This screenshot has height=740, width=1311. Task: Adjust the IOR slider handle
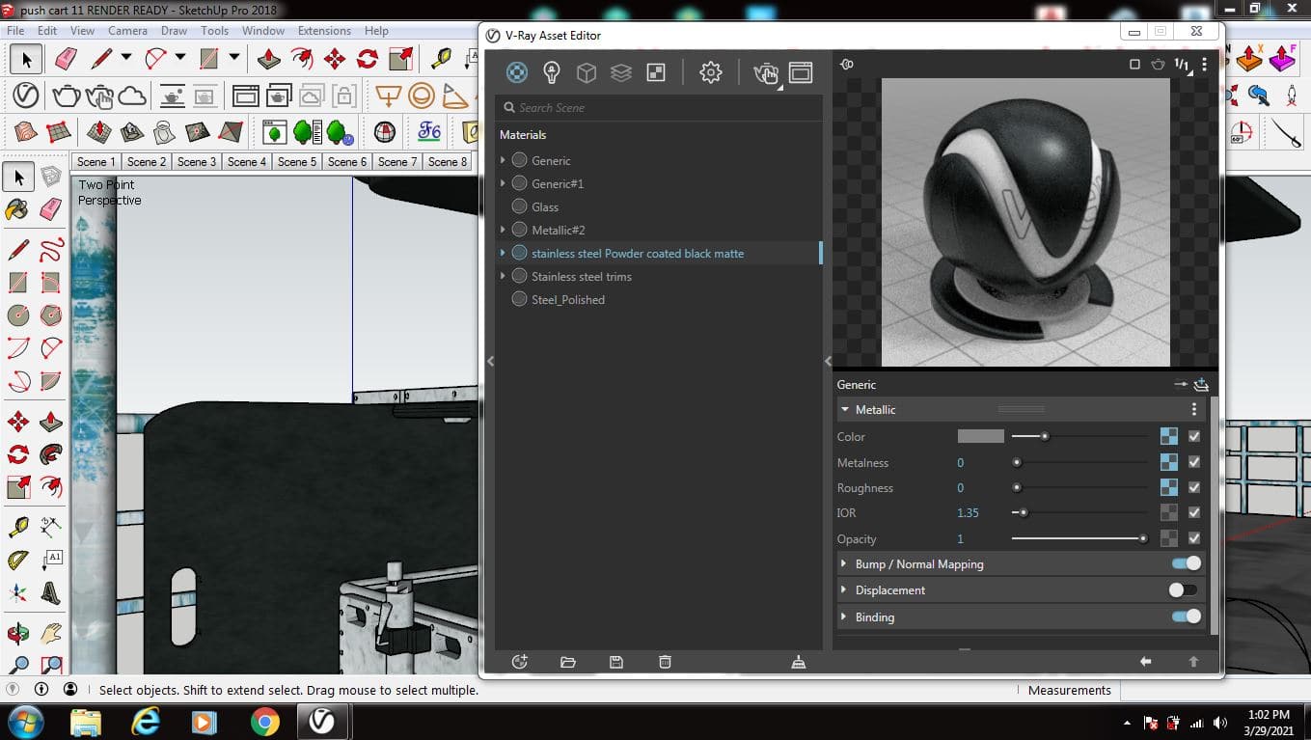point(1024,512)
